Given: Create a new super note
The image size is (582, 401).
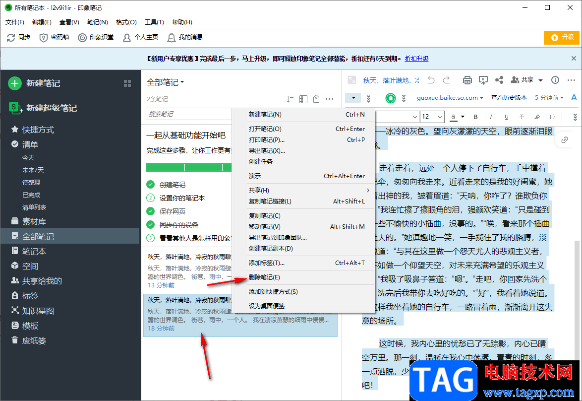Looking at the screenshot, I should pos(43,108).
